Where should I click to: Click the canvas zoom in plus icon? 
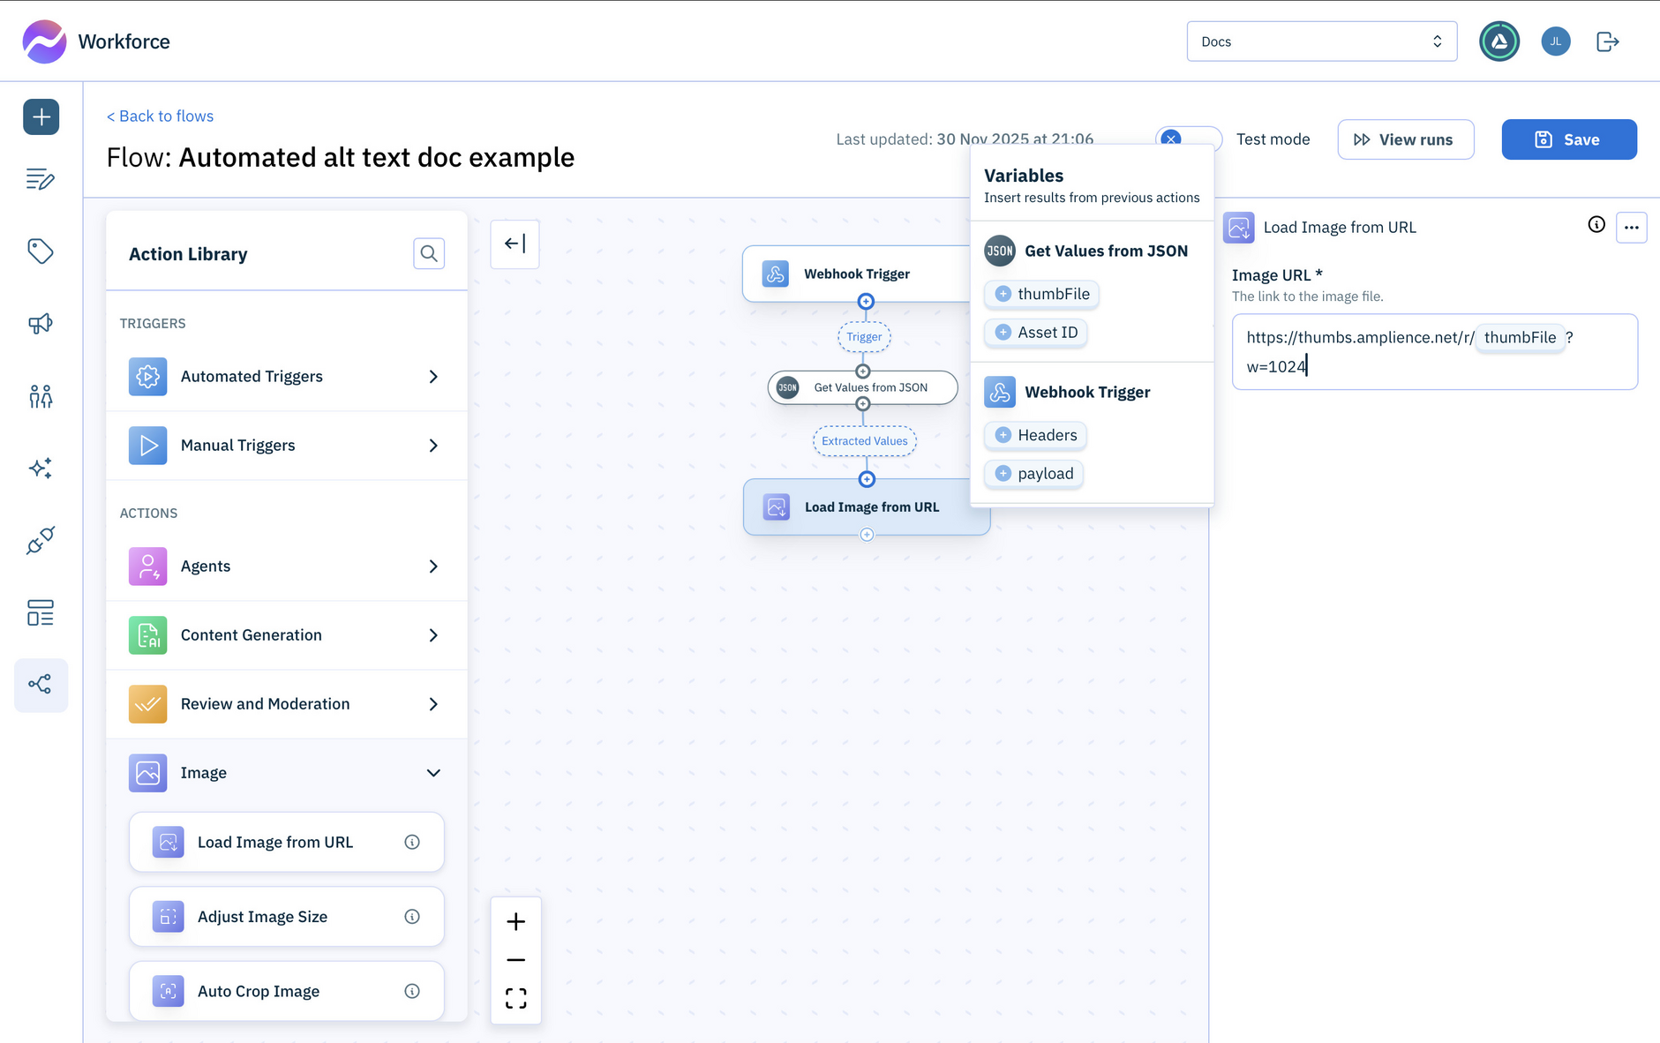coord(516,922)
